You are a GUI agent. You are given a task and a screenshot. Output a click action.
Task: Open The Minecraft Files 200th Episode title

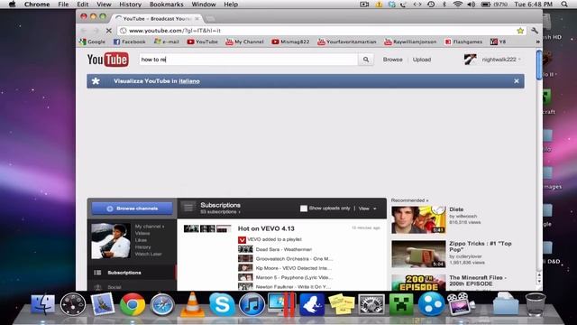[x=478, y=281]
